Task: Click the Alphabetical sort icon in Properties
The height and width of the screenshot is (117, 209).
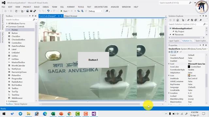Action: tap(172, 52)
